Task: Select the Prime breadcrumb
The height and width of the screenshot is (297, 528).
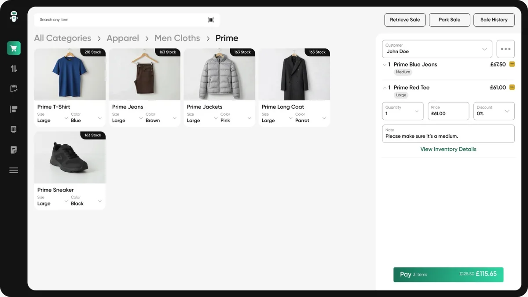Action: [227, 38]
